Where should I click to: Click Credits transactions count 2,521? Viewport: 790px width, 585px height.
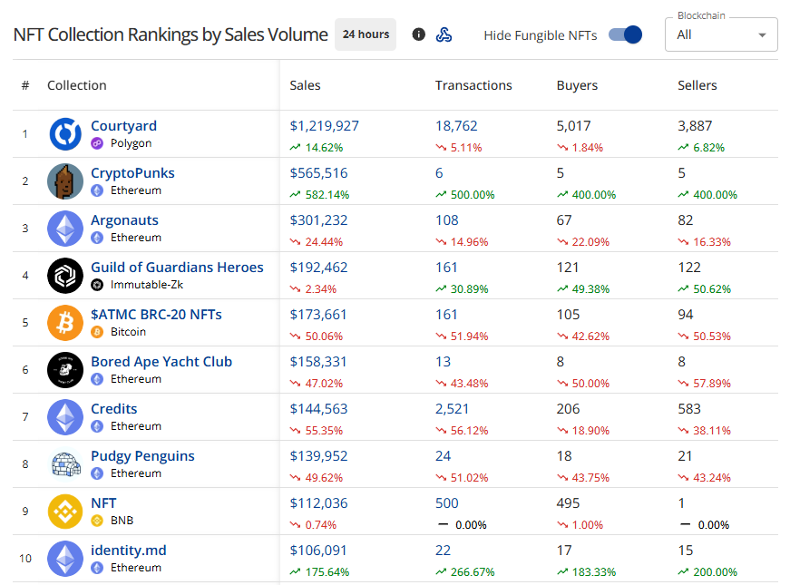[452, 409]
